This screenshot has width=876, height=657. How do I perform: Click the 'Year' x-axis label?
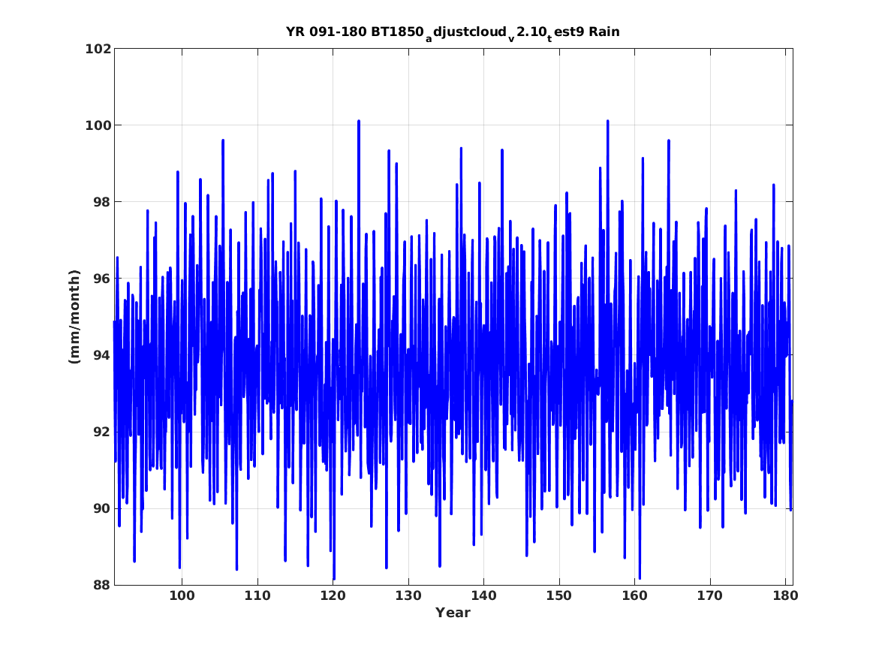(x=453, y=613)
